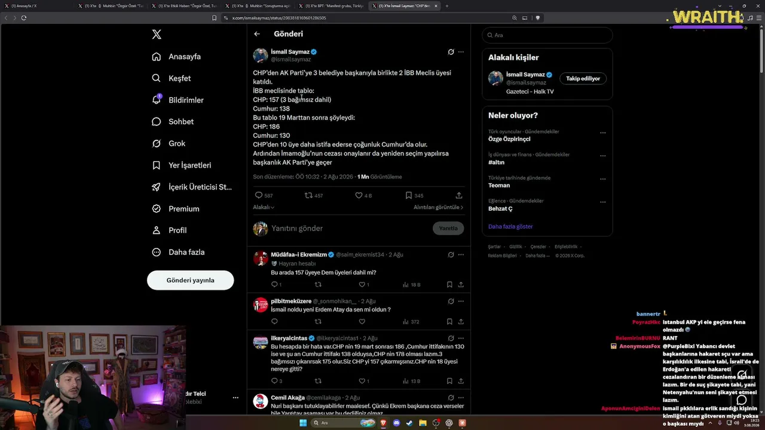Screen dimensions: 765x430
Task: Open the Premium page
Action: [175, 209]
